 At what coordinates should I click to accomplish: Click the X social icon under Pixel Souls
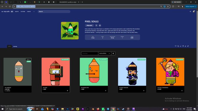coord(96,26)
